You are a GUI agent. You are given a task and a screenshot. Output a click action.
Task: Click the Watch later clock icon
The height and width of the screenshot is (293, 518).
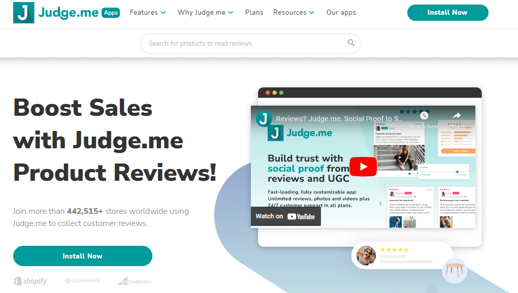pos(424,116)
